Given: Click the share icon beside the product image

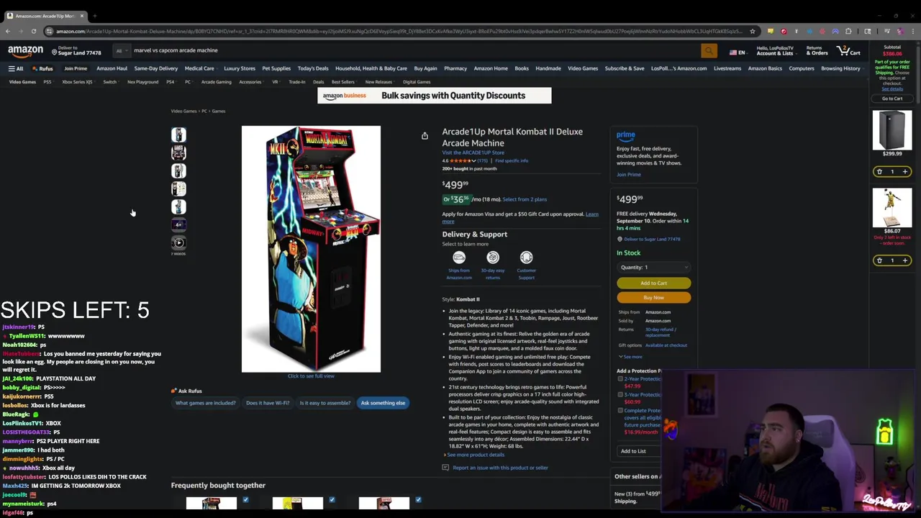Looking at the screenshot, I should pyautogui.click(x=425, y=135).
